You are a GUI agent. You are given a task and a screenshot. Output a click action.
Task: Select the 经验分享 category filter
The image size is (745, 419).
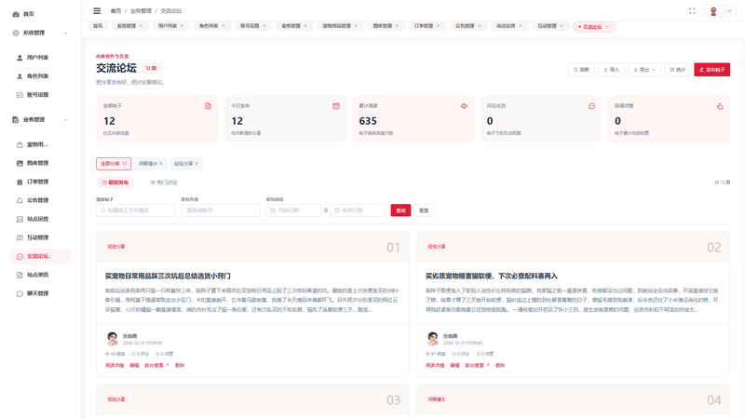[185, 164]
